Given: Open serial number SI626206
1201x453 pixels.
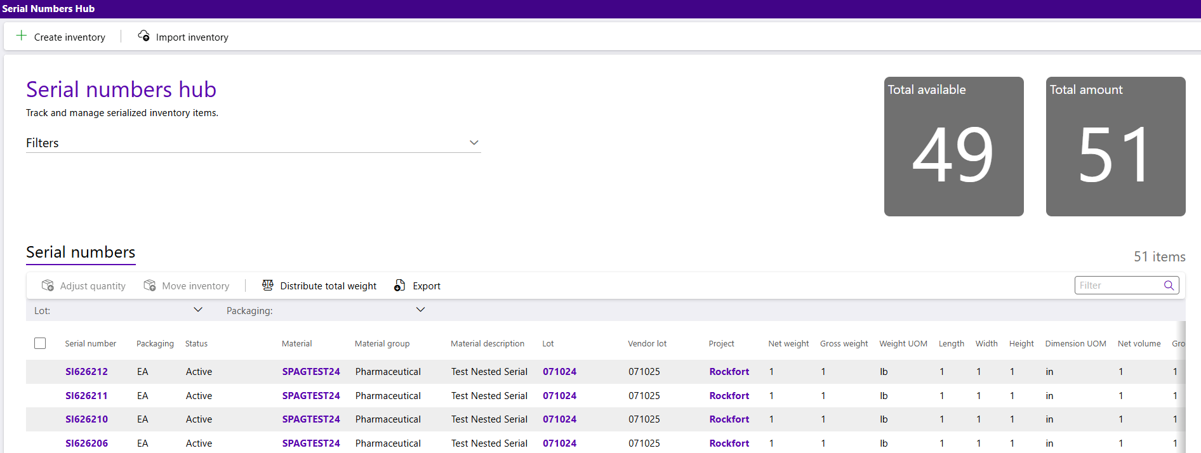Looking at the screenshot, I should click(x=86, y=443).
